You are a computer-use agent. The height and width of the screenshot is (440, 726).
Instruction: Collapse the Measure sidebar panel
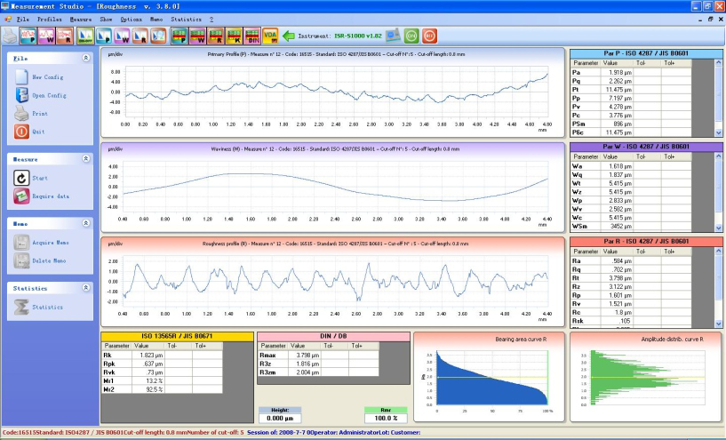click(85, 158)
